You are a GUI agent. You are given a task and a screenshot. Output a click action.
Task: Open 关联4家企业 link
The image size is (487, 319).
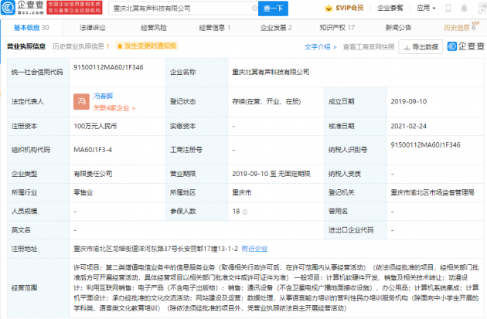click(114, 108)
